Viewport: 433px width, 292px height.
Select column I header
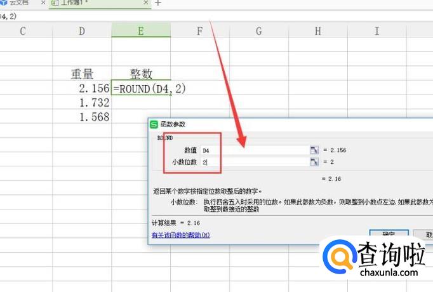click(x=377, y=31)
